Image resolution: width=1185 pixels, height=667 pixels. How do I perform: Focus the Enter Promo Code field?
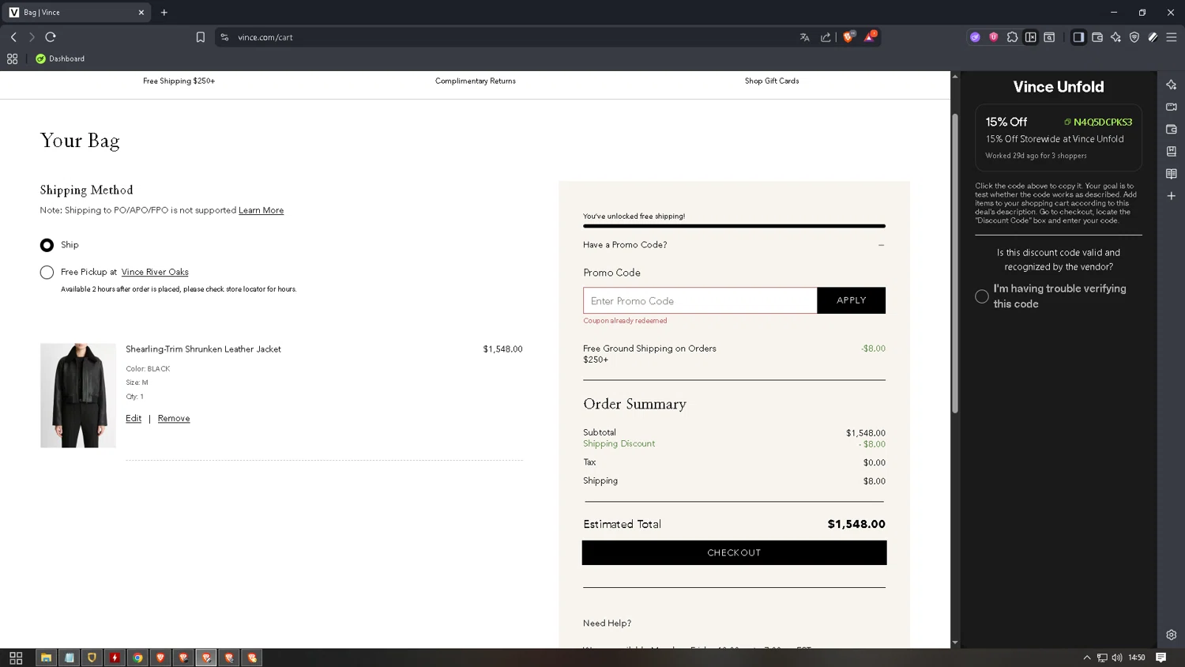[700, 300]
